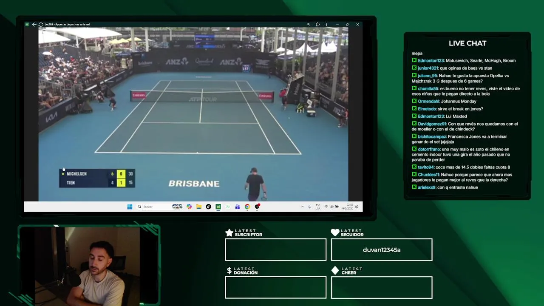Open the red-badged app next to Chrome
Screen dimensions: 544x306
257,207
